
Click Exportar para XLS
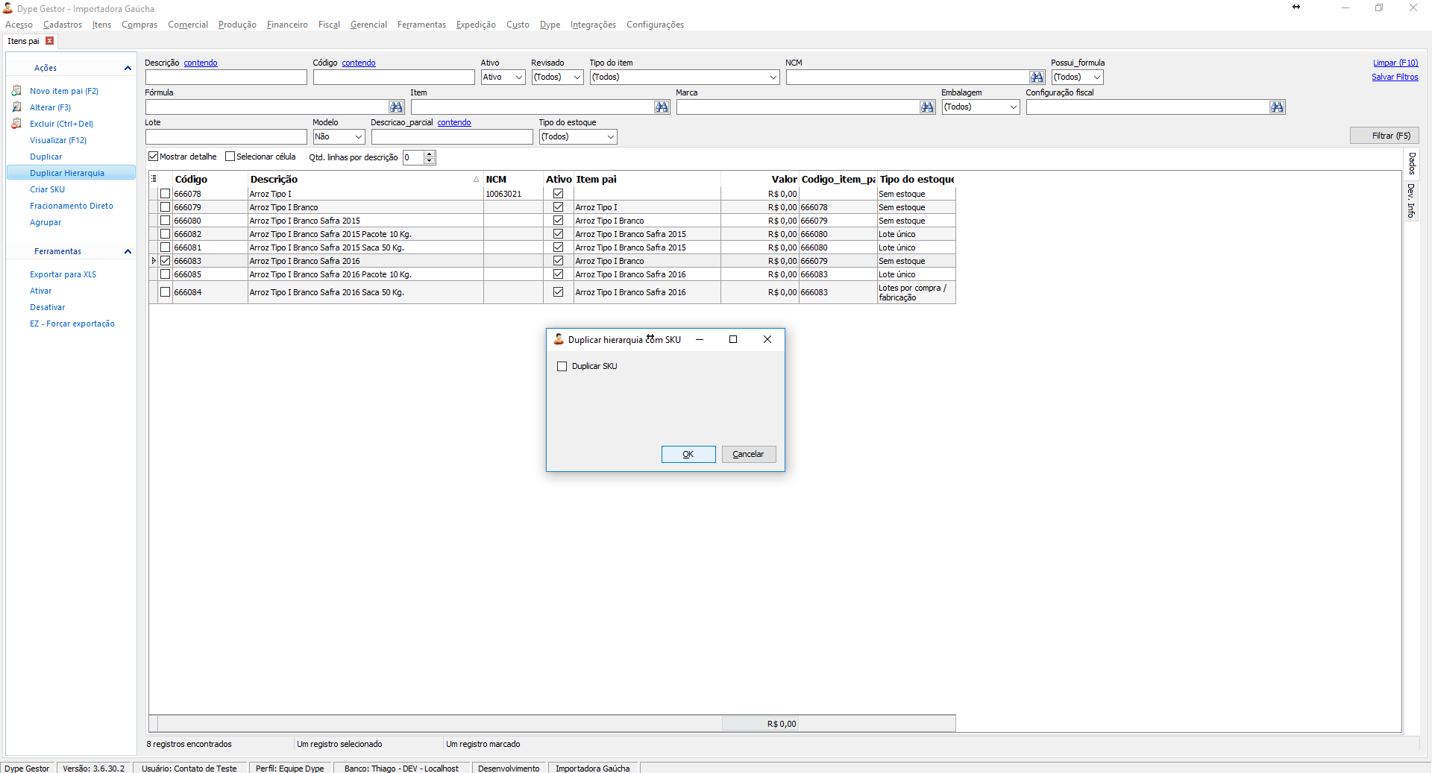[x=63, y=274]
